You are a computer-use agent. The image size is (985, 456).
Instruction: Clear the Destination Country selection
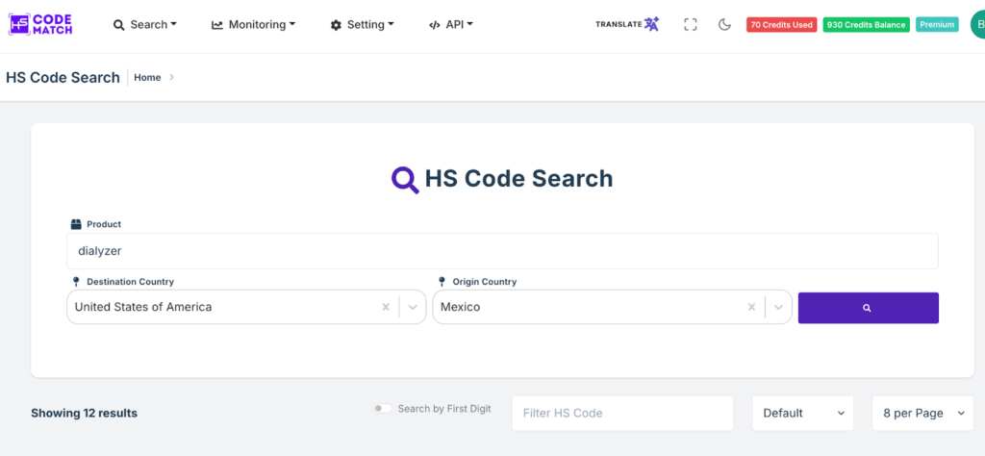(386, 308)
